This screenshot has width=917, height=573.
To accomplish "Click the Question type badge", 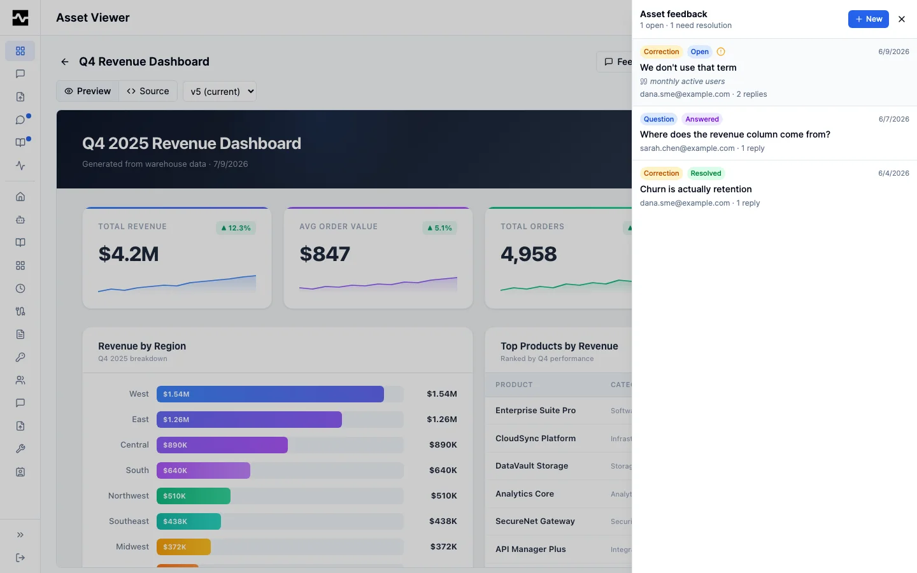I will [658, 119].
